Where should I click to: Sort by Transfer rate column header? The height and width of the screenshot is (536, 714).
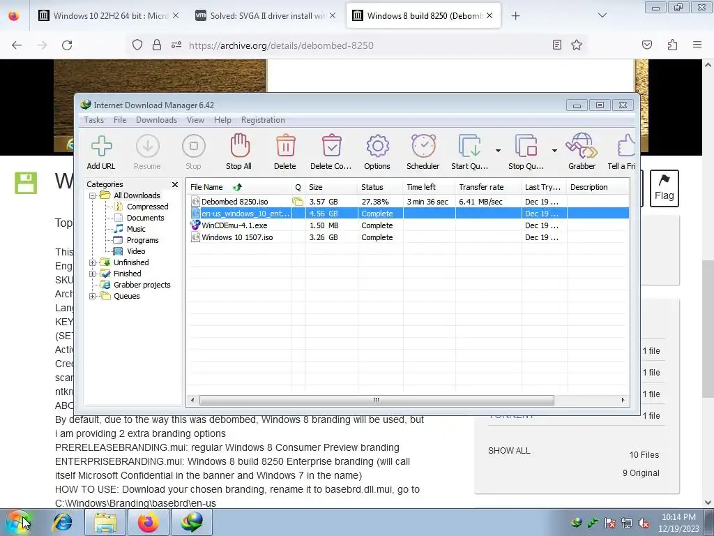click(x=487, y=187)
